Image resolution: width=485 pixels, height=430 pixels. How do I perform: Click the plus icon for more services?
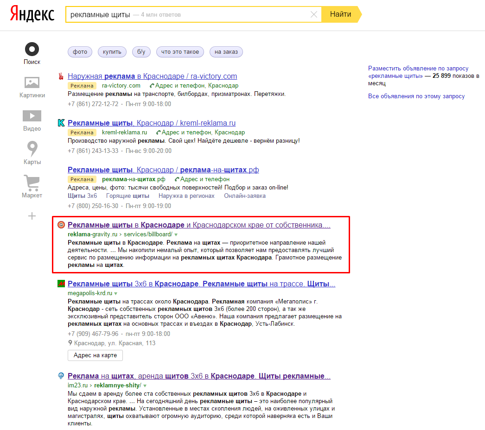[32, 216]
